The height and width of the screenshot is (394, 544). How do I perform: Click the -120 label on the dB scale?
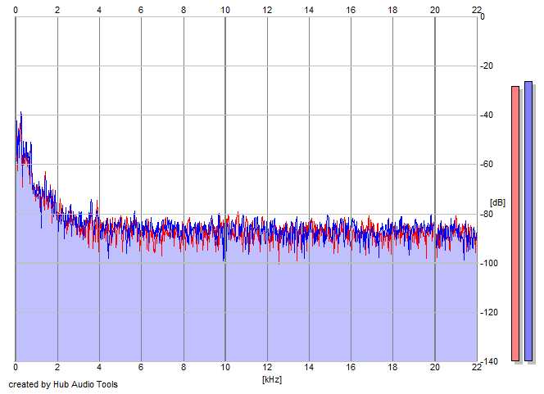point(488,312)
